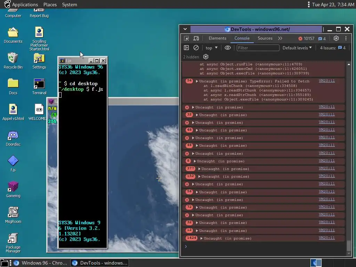Launch the Doordisc shortcut
The image size is (356, 267).
pos(13,138)
